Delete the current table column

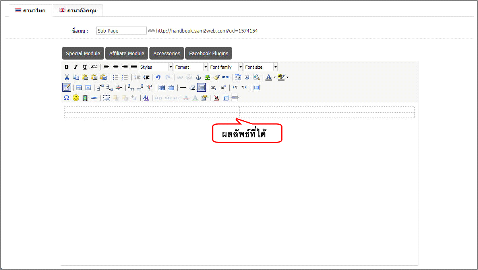(149, 88)
